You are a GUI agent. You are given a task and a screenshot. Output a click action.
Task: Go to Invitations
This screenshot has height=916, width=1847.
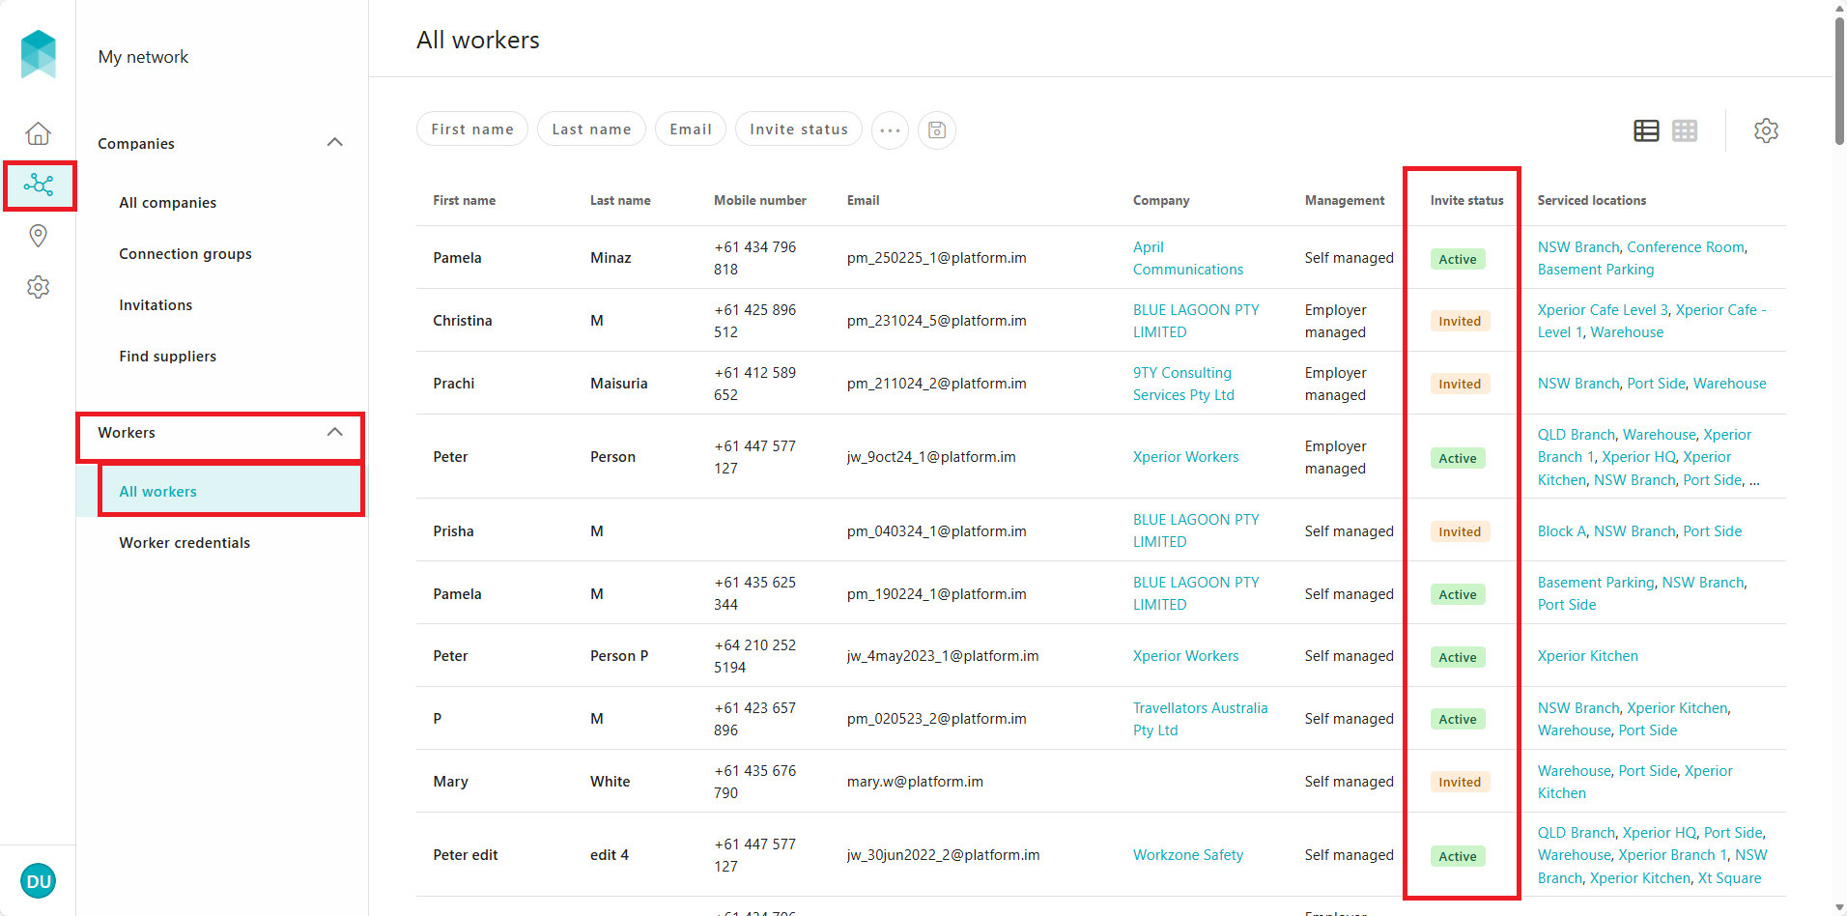click(156, 305)
